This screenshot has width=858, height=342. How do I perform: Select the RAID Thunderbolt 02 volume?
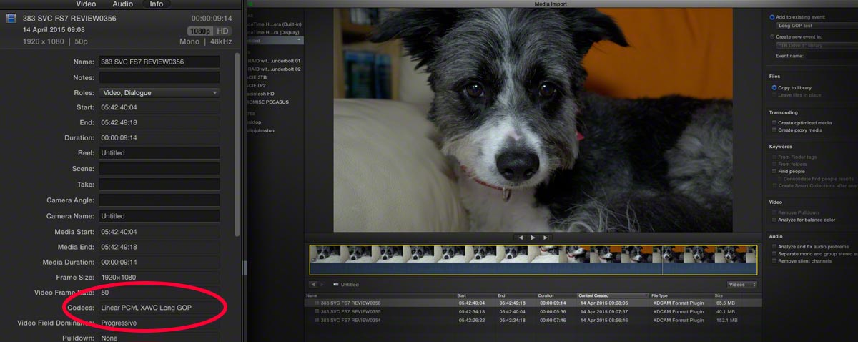[x=275, y=69]
